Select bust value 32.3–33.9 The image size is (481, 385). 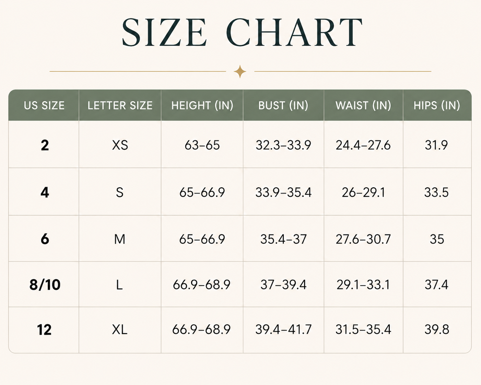(283, 145)
